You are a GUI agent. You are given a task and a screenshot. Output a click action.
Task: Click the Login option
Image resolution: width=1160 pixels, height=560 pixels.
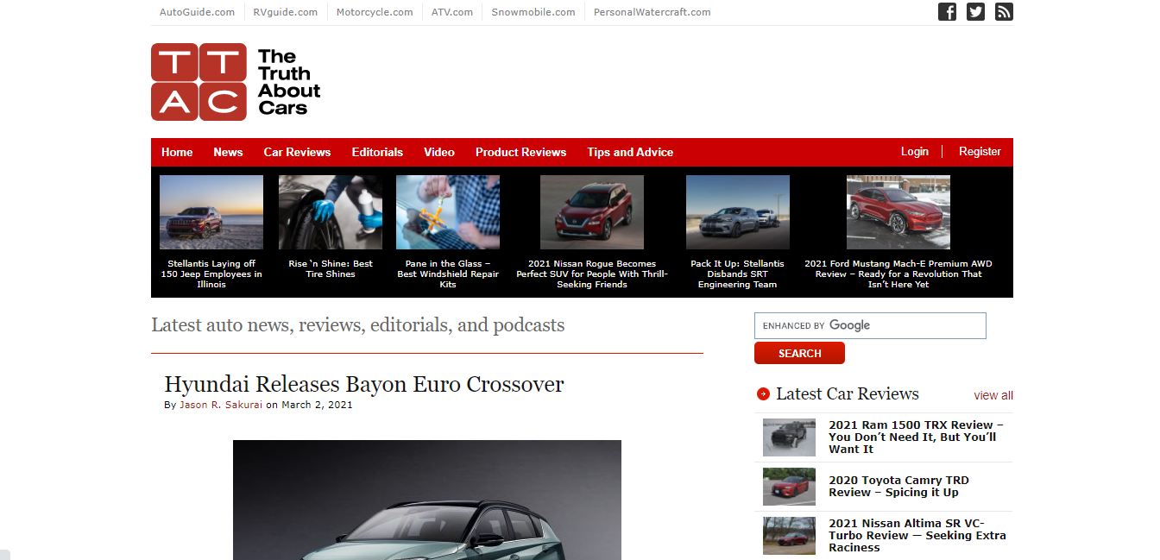click(x=914, y=151)
